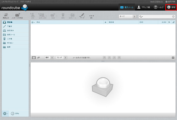
Task: Switch to list view mode icon
Action: point(34,57)
